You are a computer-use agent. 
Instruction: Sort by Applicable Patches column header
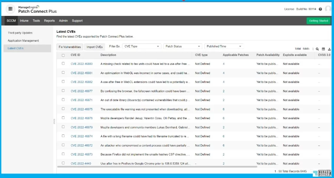[x=235, y=55]
